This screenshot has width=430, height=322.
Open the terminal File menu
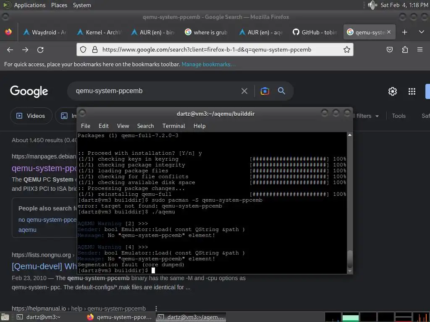pyautogui.click(x=86, y=126)
